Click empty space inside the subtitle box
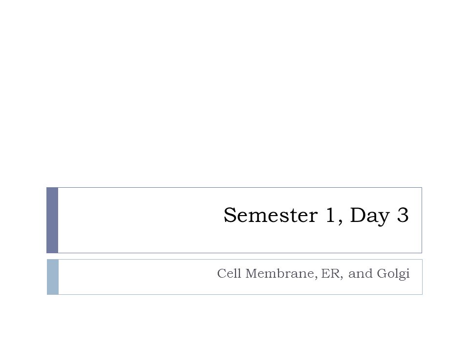 pos(135,277)
